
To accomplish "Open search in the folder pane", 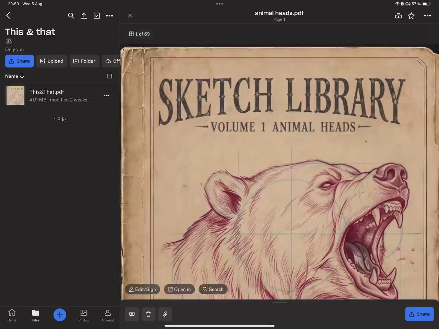I will [x=71, y=15].
